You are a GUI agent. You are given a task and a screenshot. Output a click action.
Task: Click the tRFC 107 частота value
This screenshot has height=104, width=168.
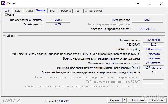pos(153,68)
